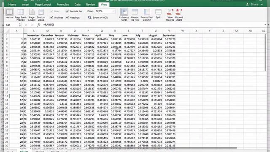Click the Share icon button
270x152 pixels.
252,4
